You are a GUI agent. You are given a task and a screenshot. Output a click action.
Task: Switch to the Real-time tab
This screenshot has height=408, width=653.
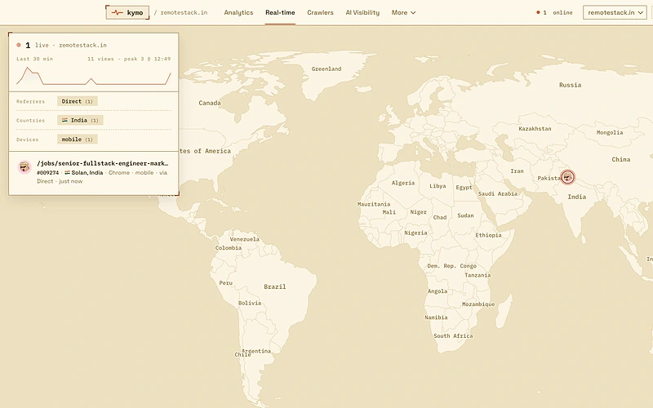[x=280, y=12]
